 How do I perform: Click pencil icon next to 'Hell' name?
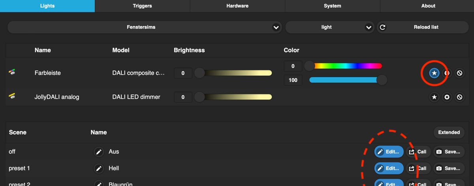point(99,168)
